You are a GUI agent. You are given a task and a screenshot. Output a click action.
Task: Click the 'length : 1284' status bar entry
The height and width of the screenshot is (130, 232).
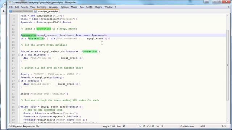click(x=108, y=126)
